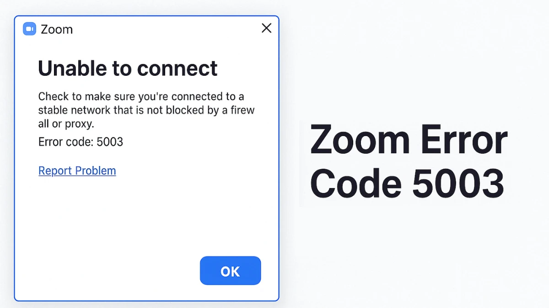549x308 pixels.
Task: Click the word 'Problem' in the link
Action: click(96, 171)
